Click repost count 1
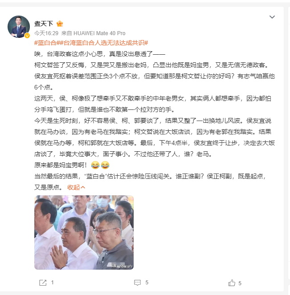The height and width of the screenshot is (295, 290). click(x=53, y=283)
